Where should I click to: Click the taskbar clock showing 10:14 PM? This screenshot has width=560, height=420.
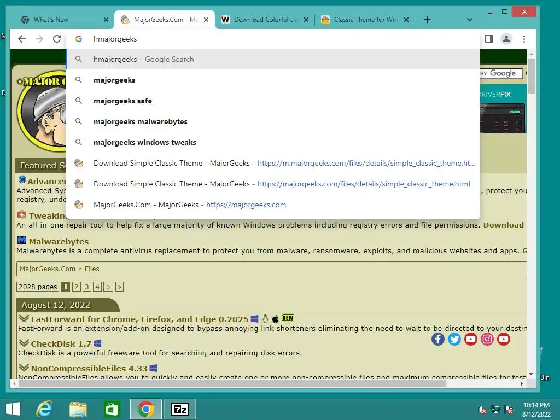(536, 410)
